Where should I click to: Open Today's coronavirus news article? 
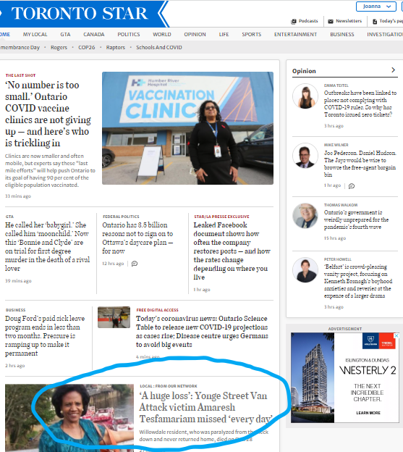click(x=202, y=332)
